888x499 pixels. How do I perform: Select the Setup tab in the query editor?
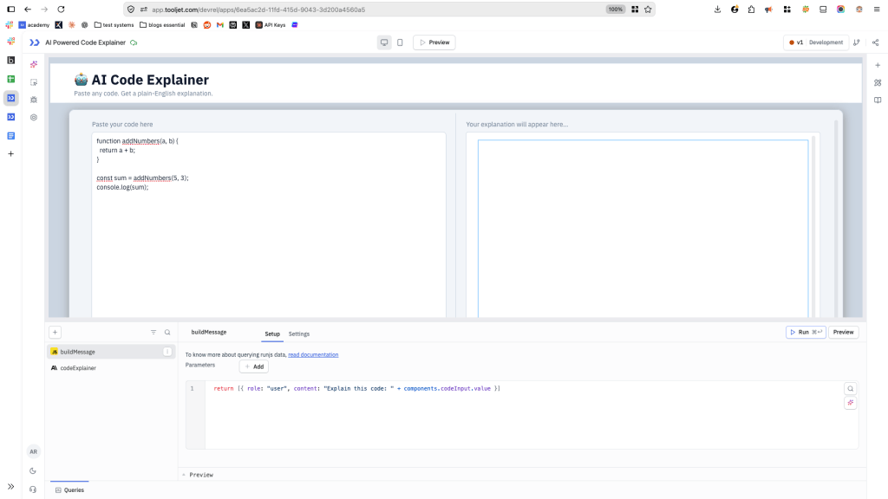click(x=272, y=334)
